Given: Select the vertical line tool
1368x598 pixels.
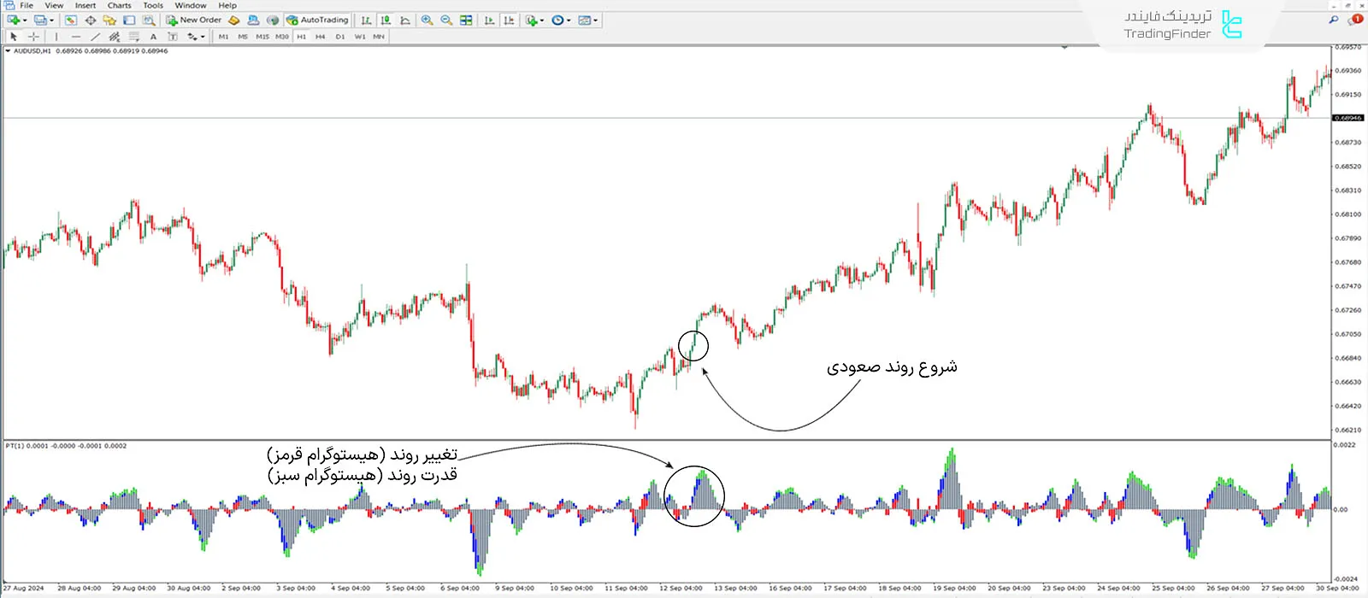Looking at the screenshot, I should [56, 37].
